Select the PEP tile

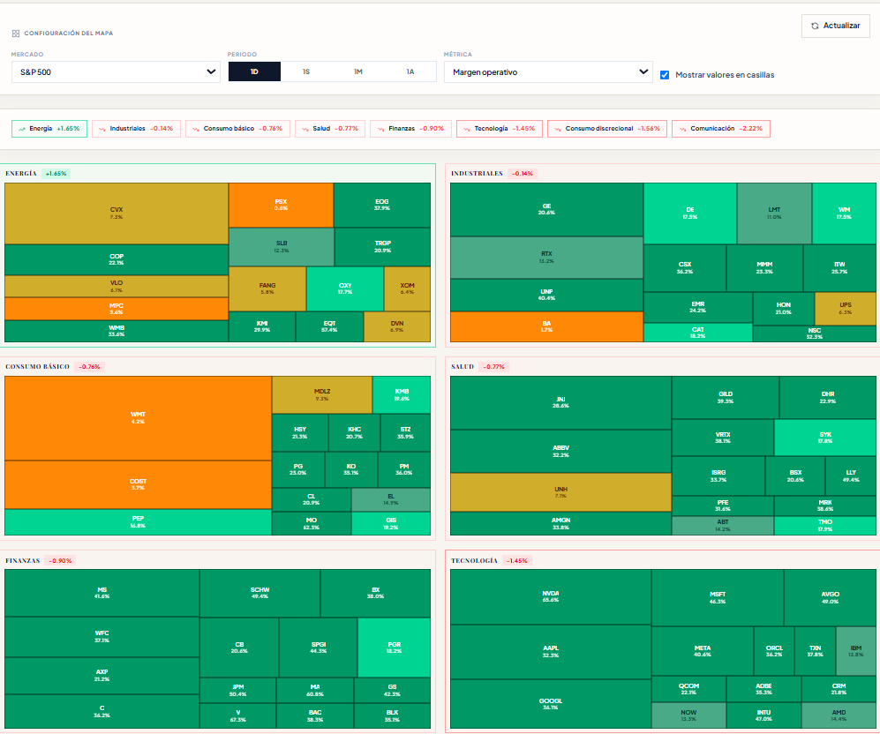138,522
